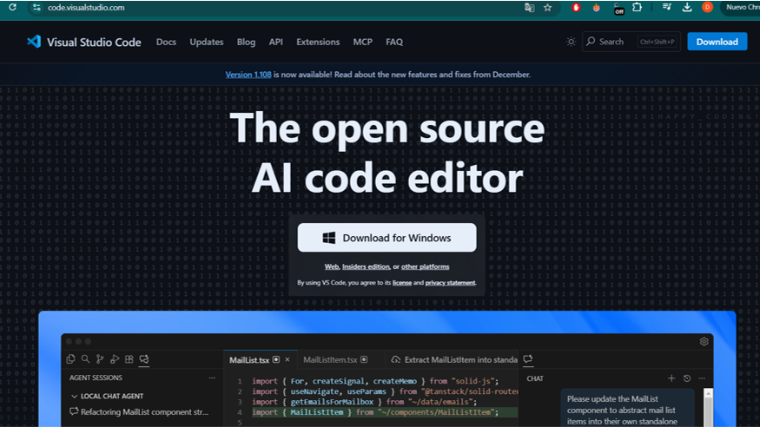Collapse the LOCAL CHAT AGENT section

point(74,396)
